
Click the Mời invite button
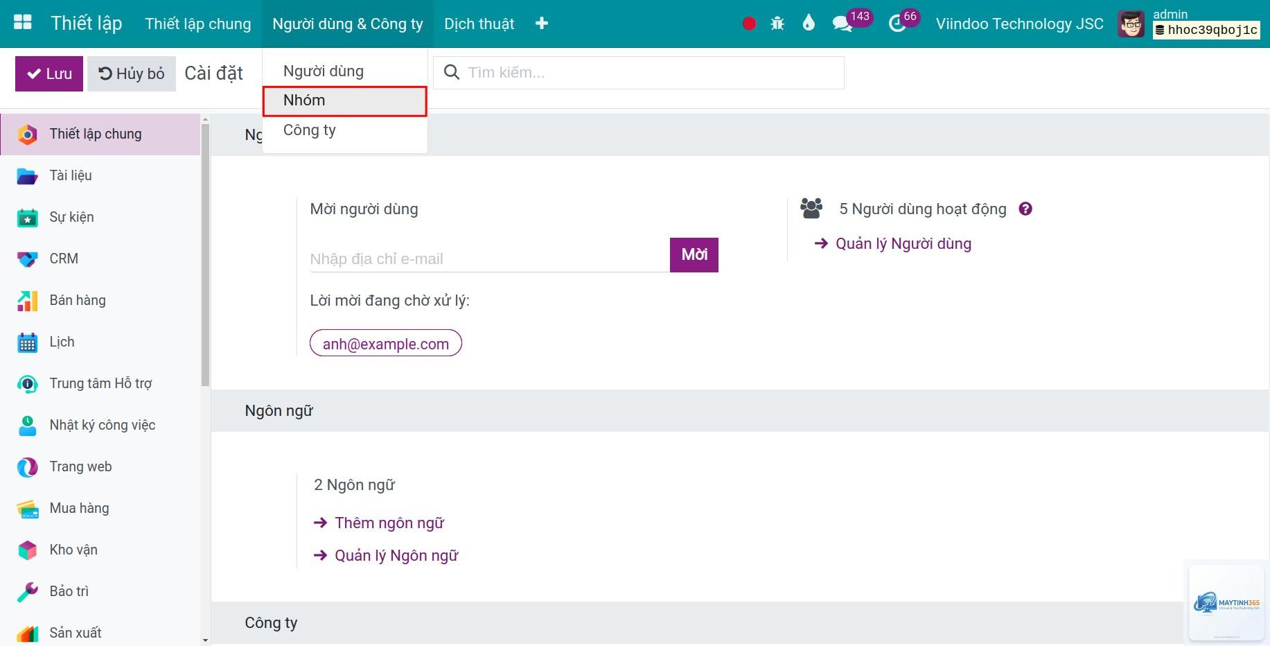tap(694, 254)
